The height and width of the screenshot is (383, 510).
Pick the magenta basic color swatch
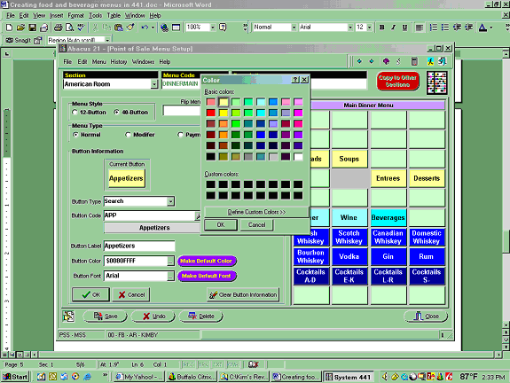(298, 113)
